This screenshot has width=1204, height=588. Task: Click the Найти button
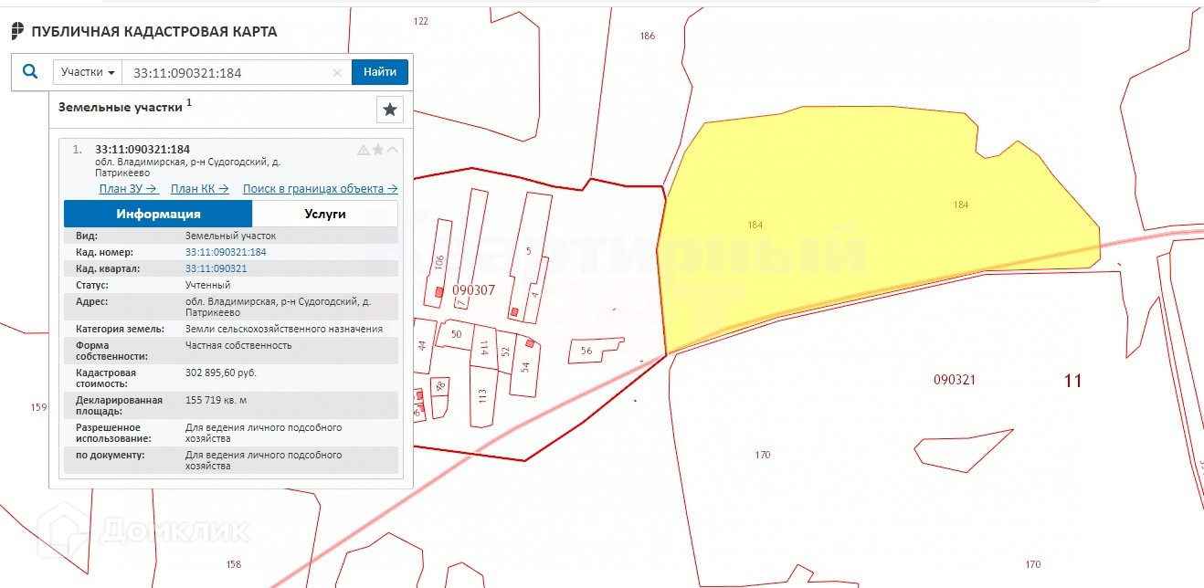coord(379,72)
